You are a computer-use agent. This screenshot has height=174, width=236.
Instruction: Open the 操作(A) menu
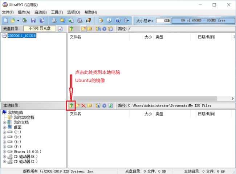pos(24,12)
